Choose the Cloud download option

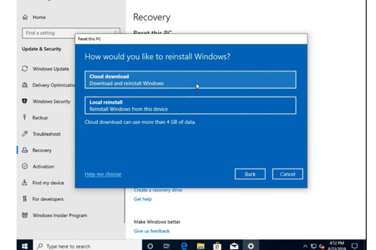tap(190, 80)
